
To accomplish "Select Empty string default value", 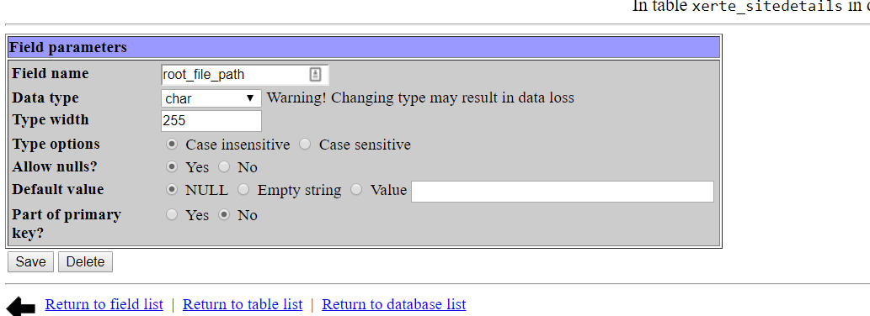I will pos(243,190).
